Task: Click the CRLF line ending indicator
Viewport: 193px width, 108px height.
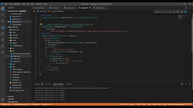Action: (x=144, y=104)
